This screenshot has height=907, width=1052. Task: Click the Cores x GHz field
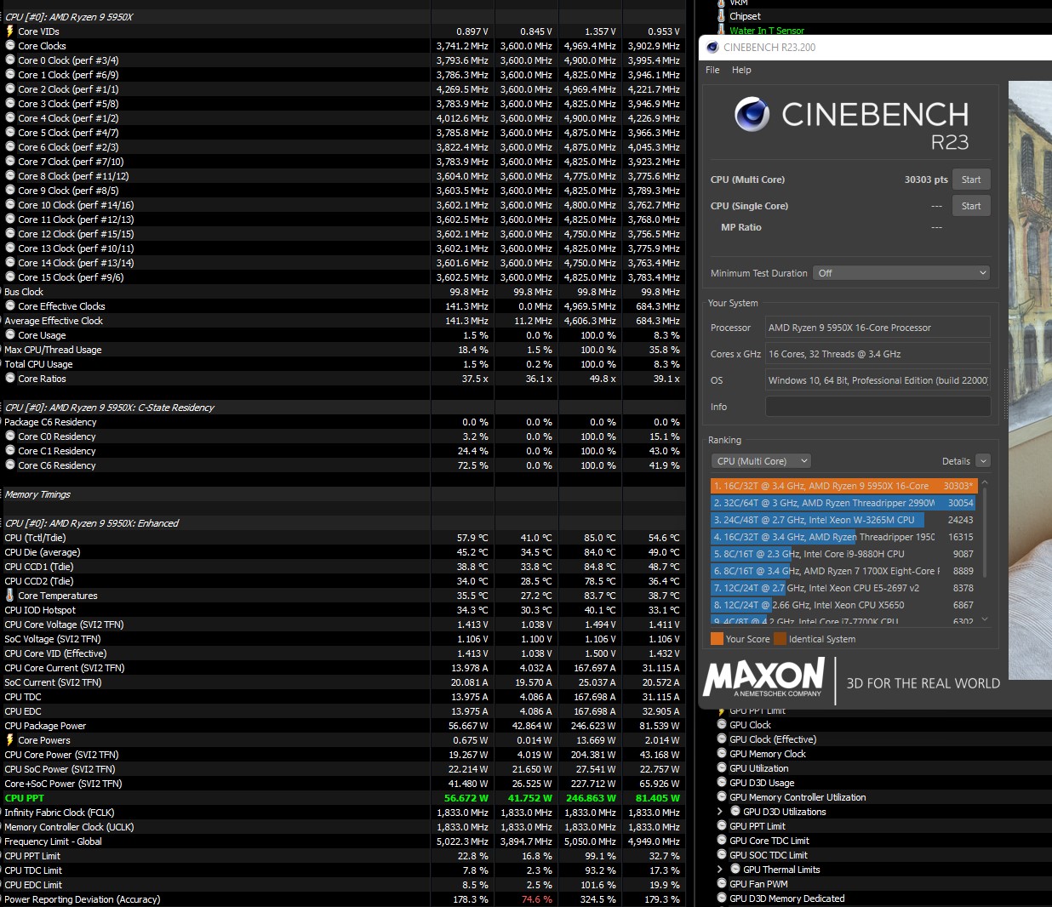pos(878,354)
